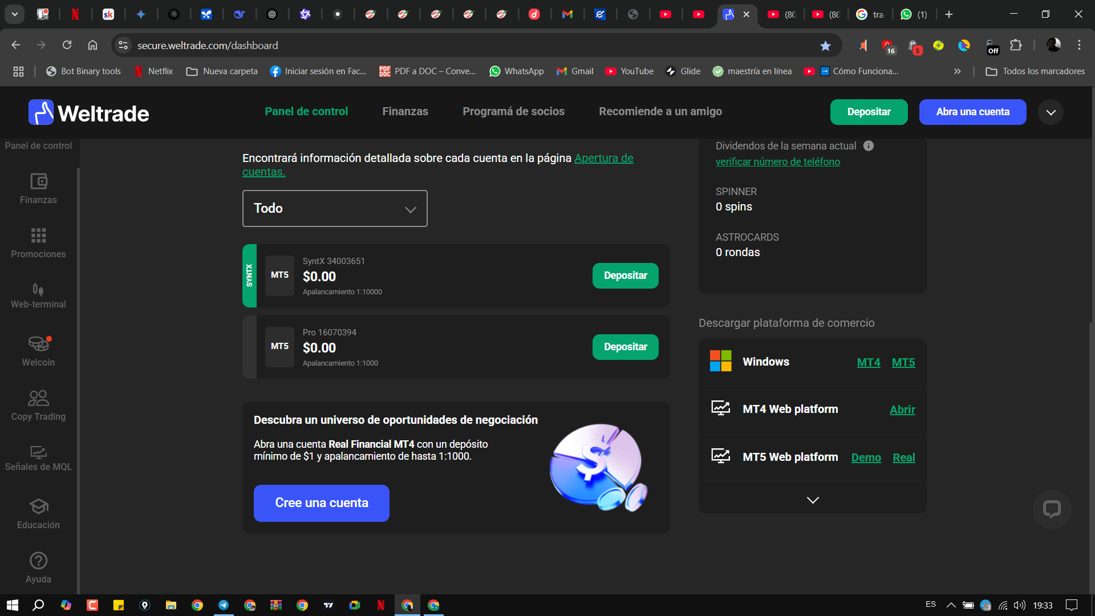
Task: Open view site information icon
Action: click(123, 45)
